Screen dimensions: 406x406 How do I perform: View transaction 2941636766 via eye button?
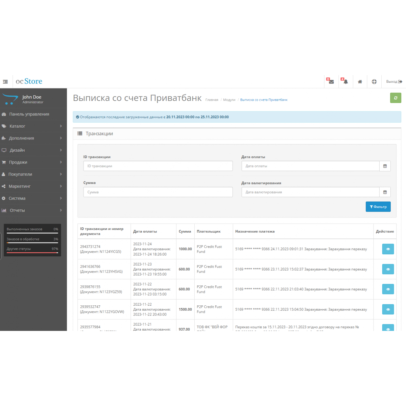(x=388, y=269)
